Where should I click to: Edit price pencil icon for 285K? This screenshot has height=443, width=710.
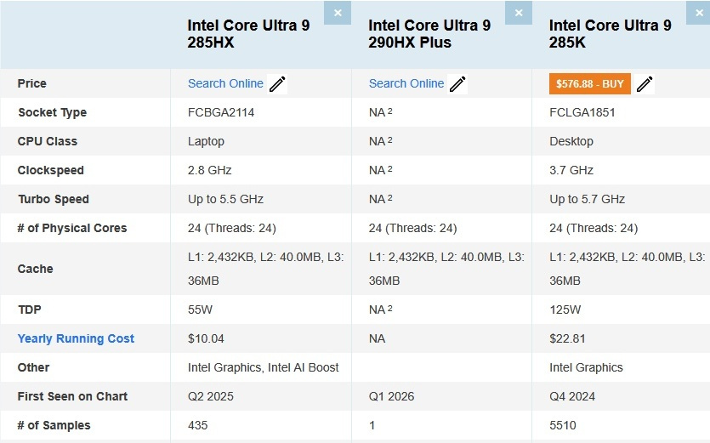pos(645,84)
